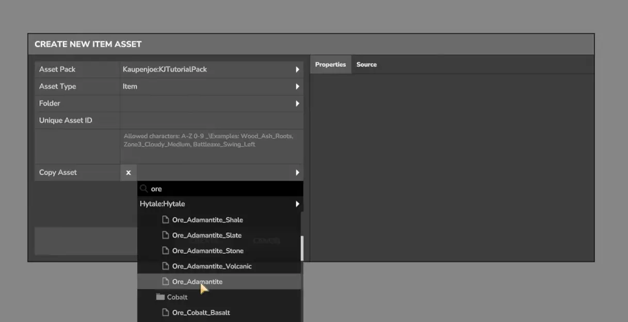Open the Folder dropdown arrow
The height and width of the screenshot is (322, 628).
click(297, 104)
